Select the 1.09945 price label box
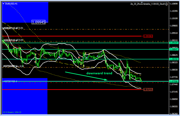Image resolution: width=180 pixels, height=116 pixels. coord(39,22)
